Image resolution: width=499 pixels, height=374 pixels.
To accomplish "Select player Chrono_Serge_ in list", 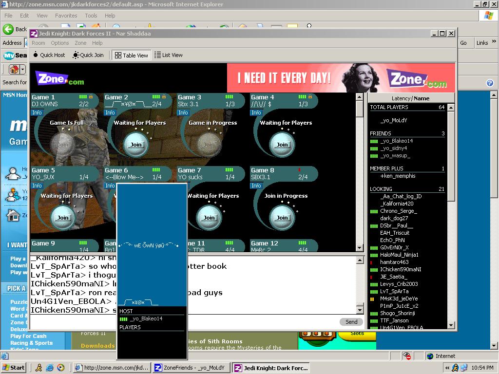I will pos(399,211).
